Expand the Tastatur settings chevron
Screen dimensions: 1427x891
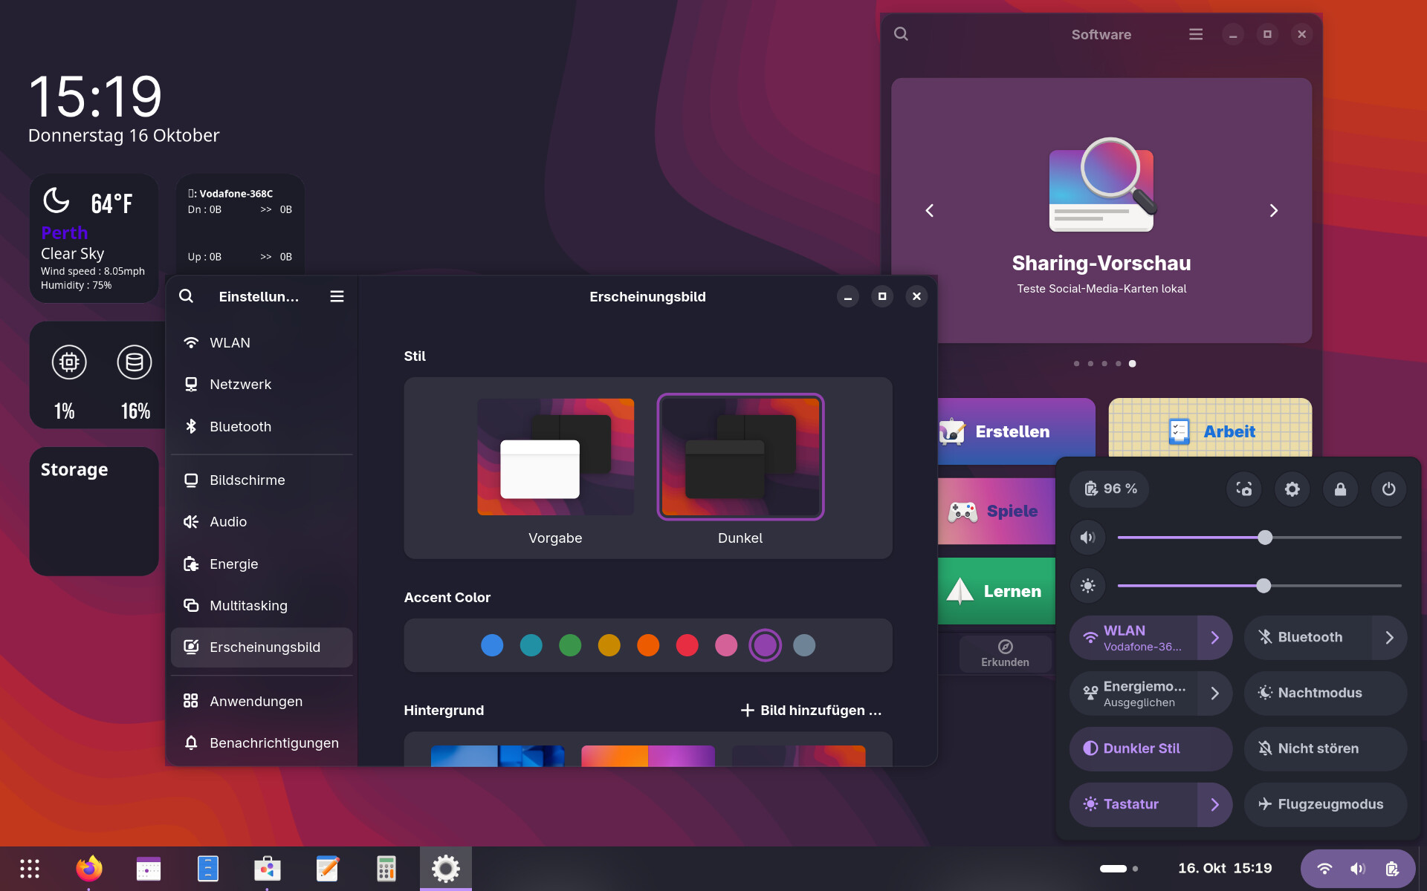pos(1216,804)
